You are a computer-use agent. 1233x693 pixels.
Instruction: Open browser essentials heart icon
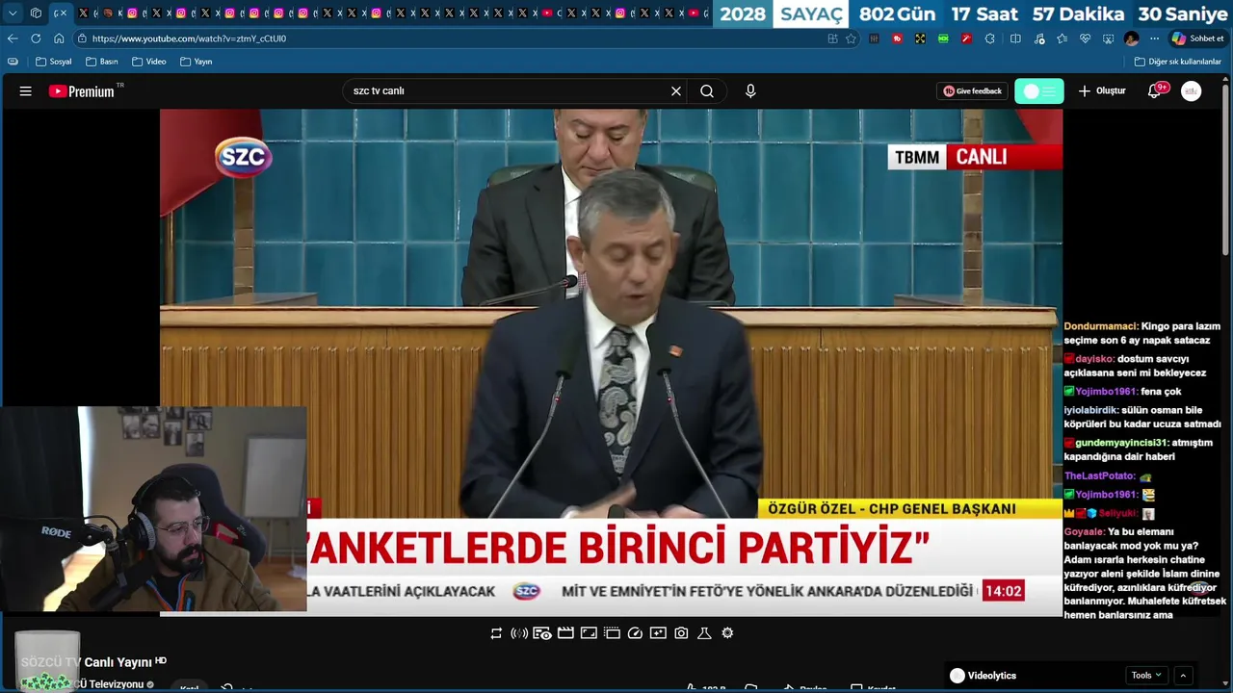point(1085,38)
